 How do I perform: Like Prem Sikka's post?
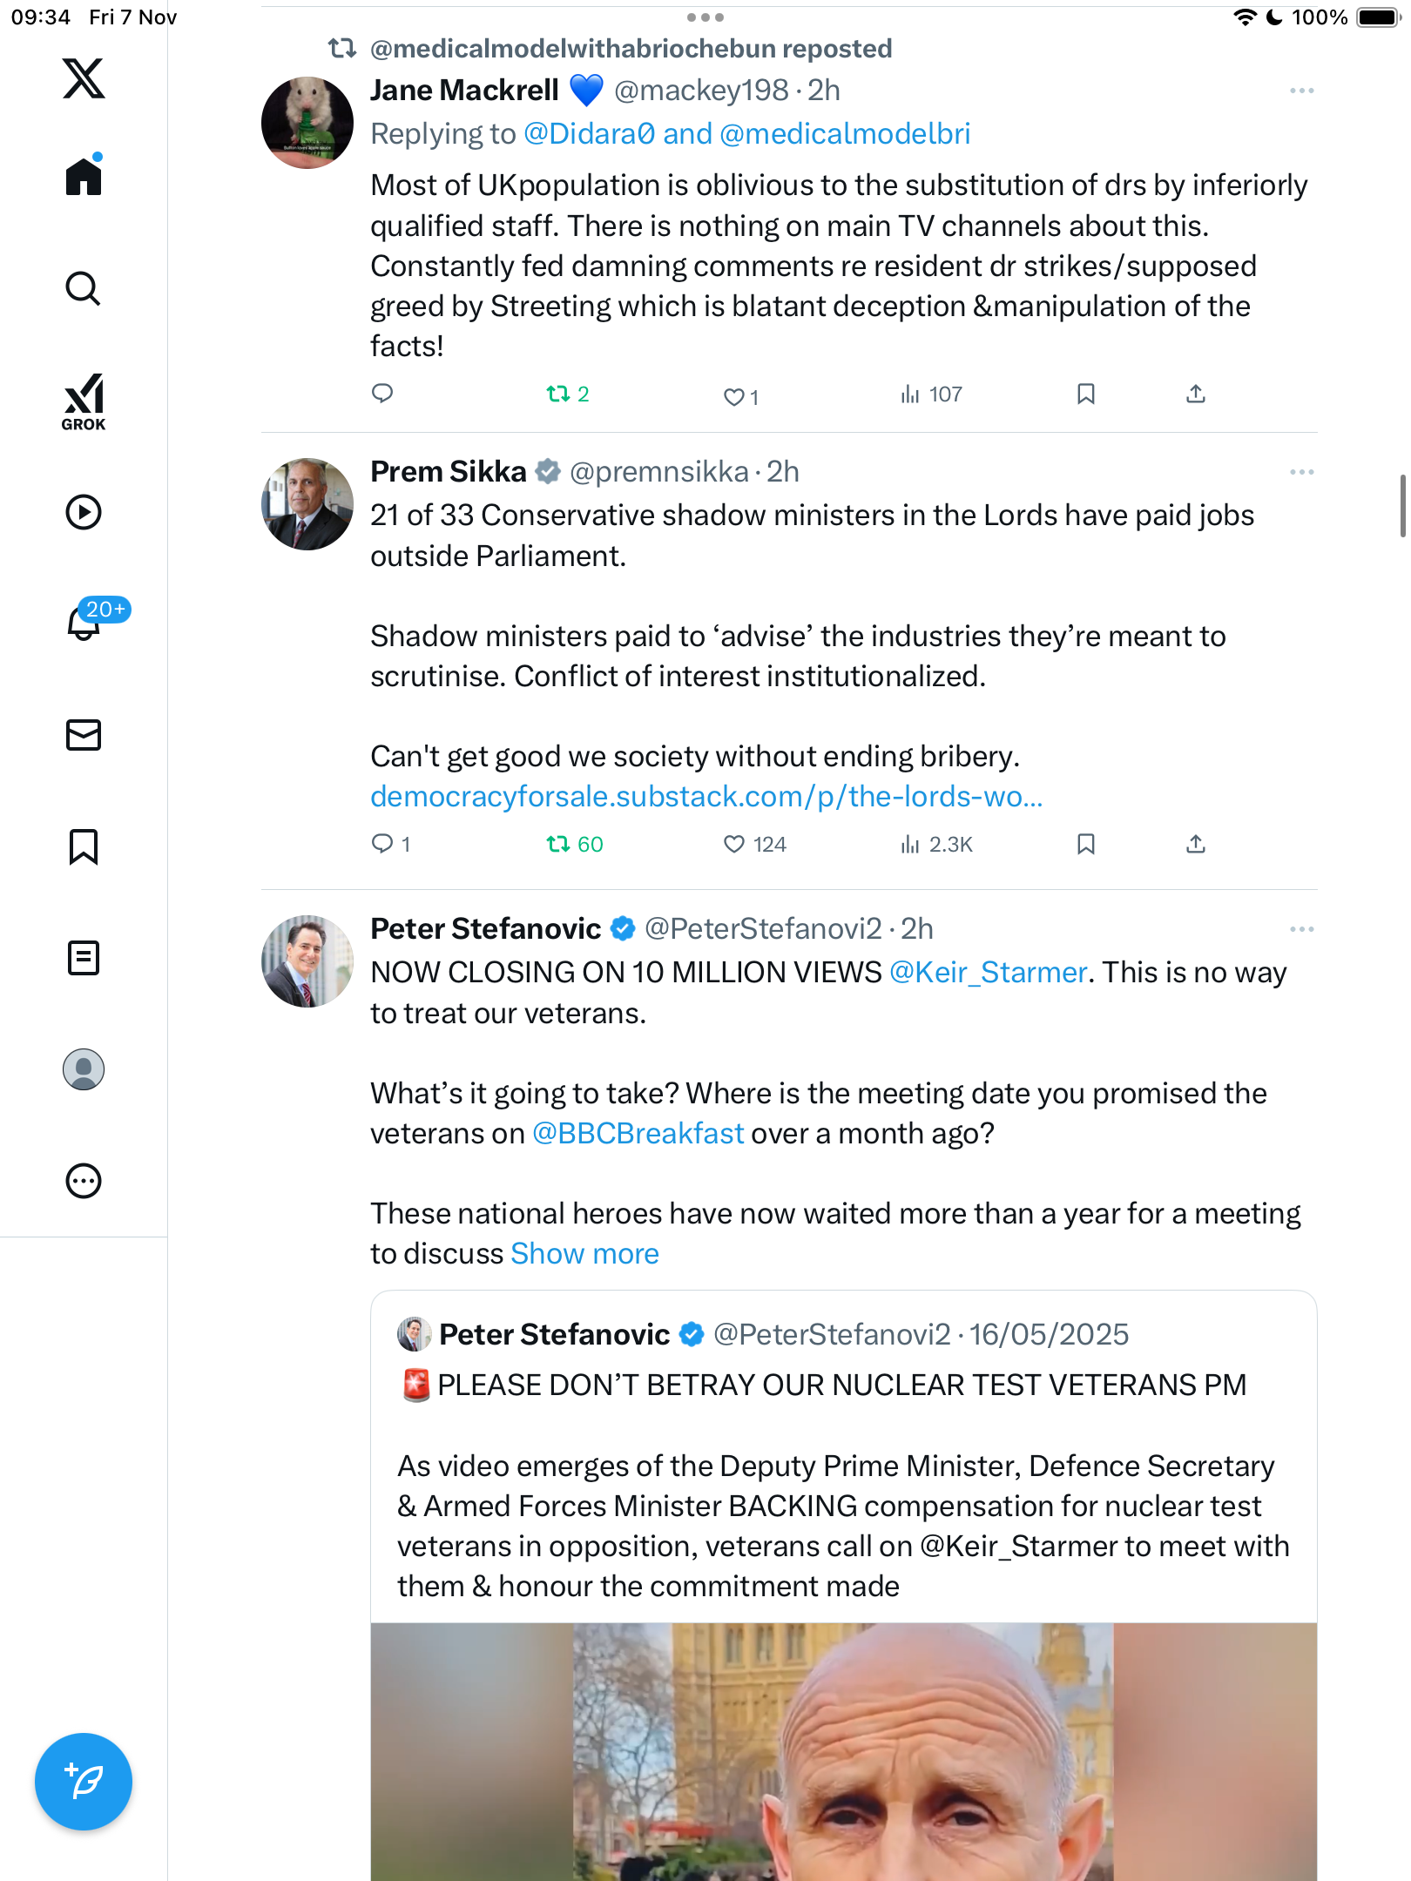point(734,844)
